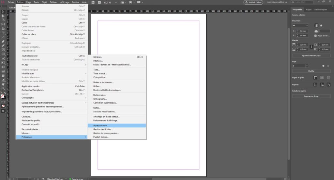Click the margin chain-link icon
The width and height of the screenshot is (334, 180).
[x=311, y=47]
